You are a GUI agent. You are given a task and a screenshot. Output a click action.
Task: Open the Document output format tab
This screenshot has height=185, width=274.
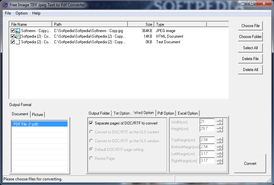coord(20,114)
